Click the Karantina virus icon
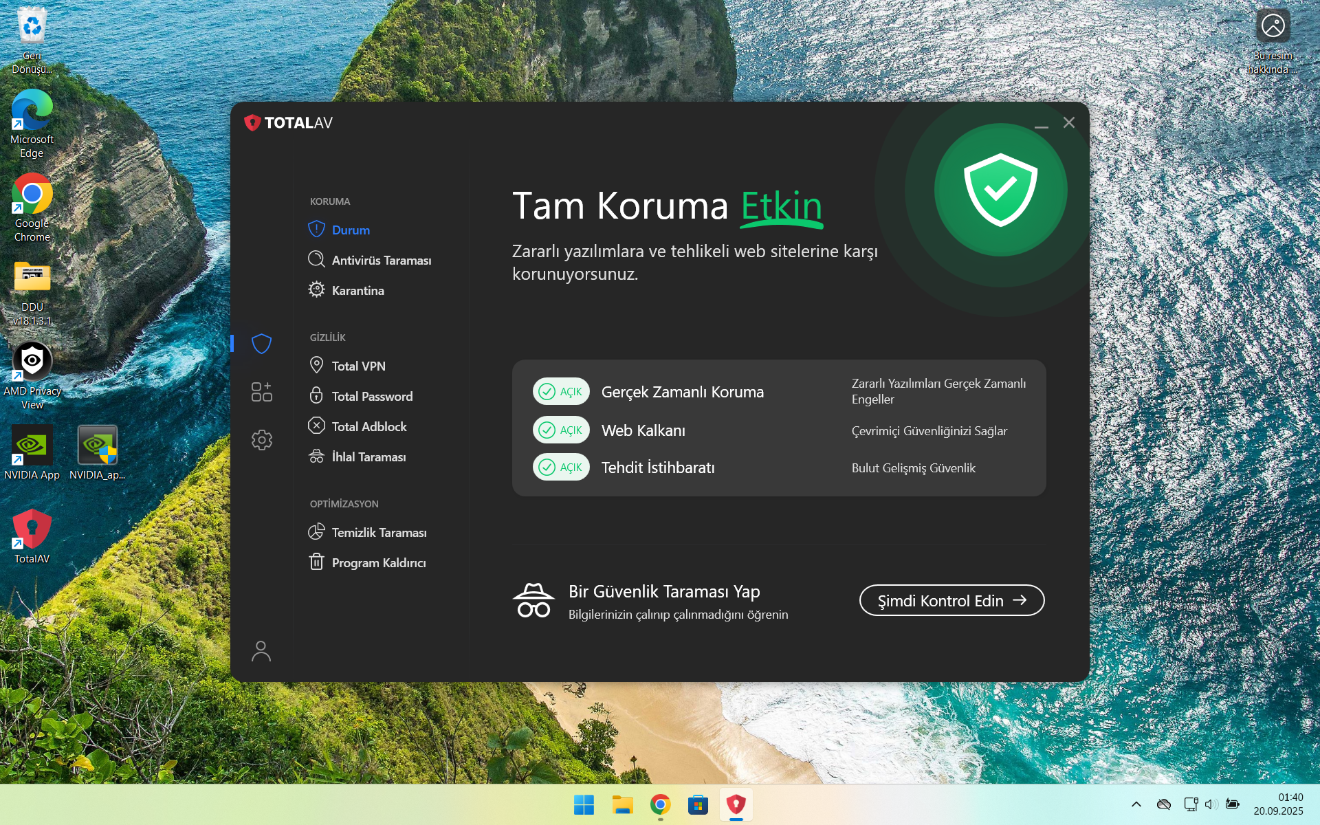The height and width of the screenshot is (825, 1320). 316,289
